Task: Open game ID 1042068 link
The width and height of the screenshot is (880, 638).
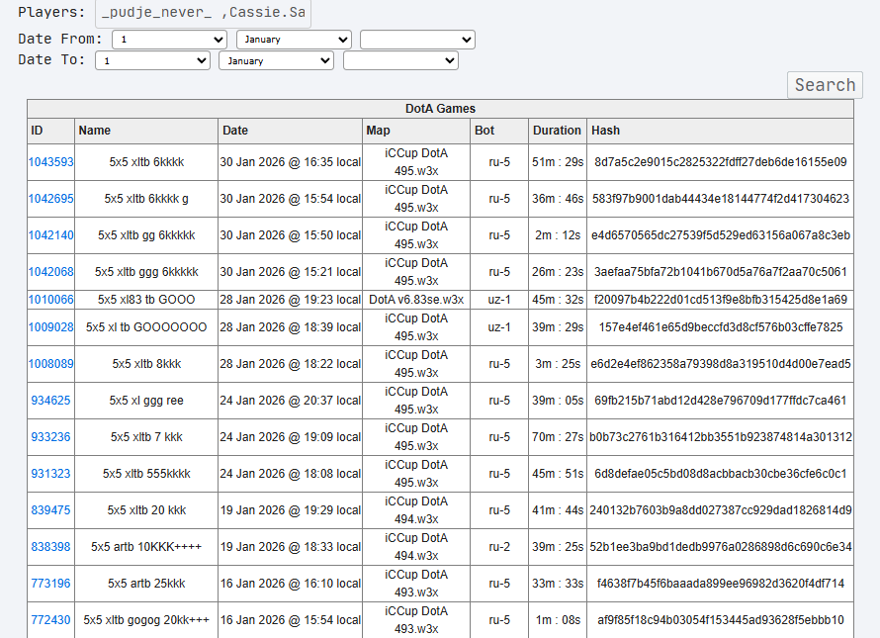Action: tap(51, 272)
